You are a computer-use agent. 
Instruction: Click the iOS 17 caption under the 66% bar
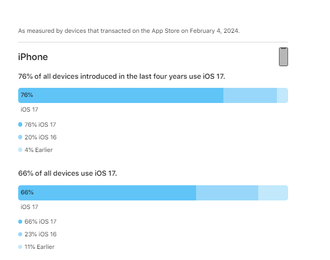click(x=29, y=207)
